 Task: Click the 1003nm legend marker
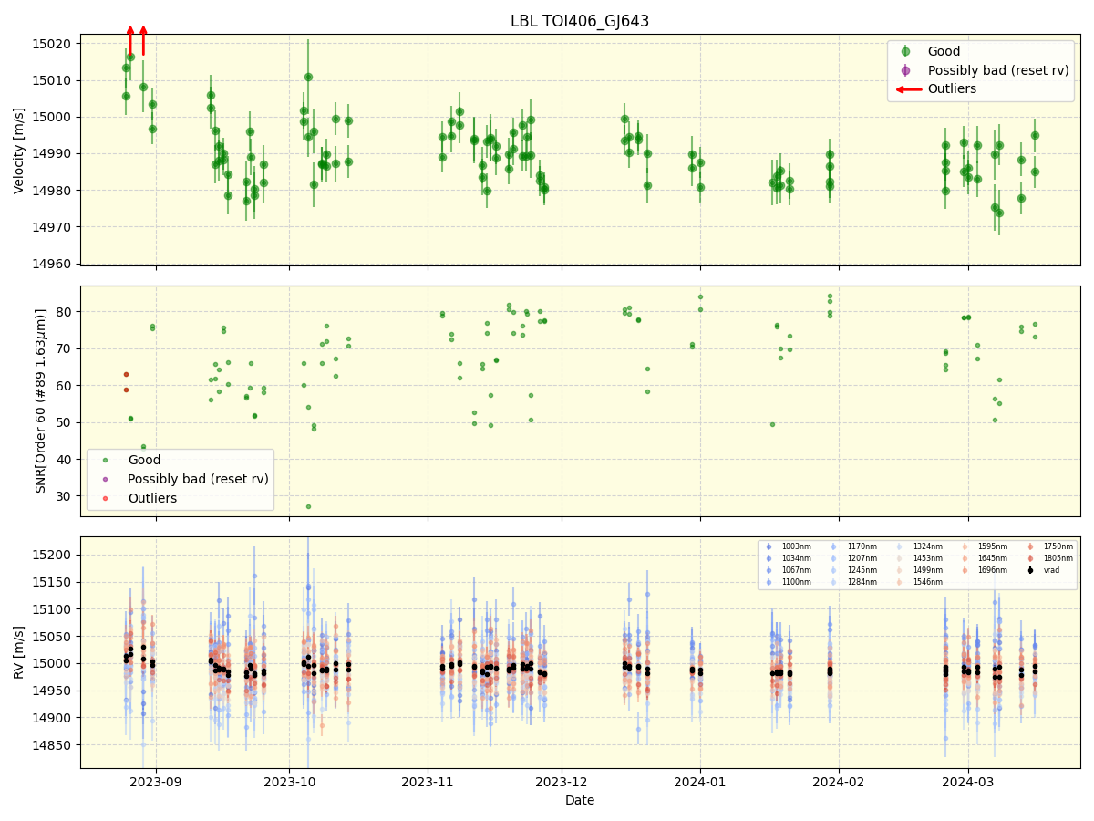click(x=769, y=546)
